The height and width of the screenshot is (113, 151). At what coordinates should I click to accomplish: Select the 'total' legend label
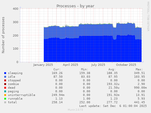12,102
